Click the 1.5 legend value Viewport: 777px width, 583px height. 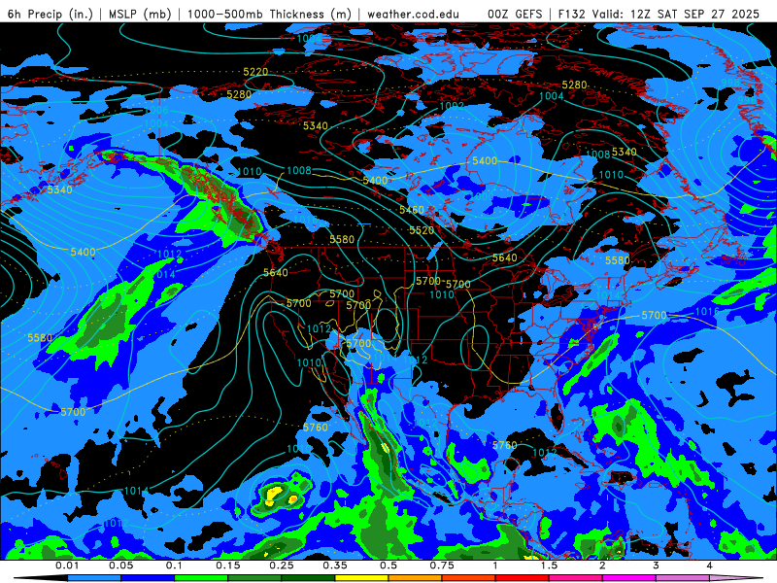pos(549,566)
